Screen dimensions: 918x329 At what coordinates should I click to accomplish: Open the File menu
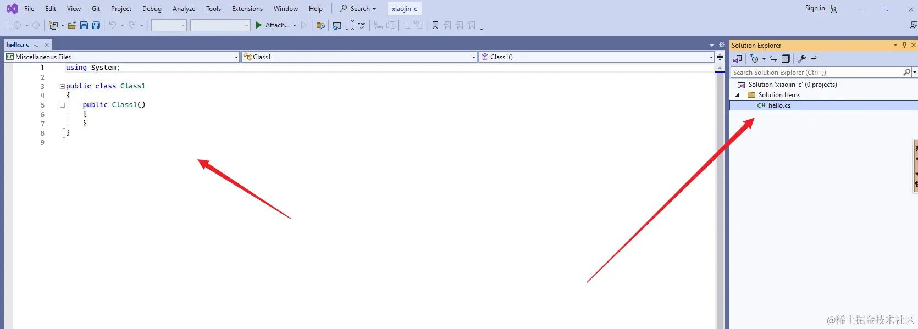(29, 9)
